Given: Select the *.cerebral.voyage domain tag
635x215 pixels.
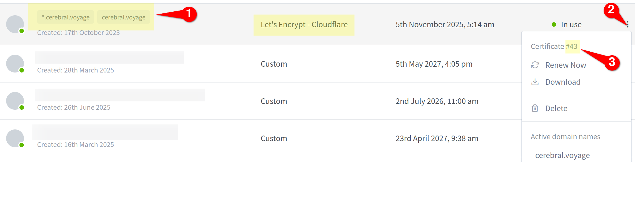Looking at the screenshot, I should (x=65, y=17).
